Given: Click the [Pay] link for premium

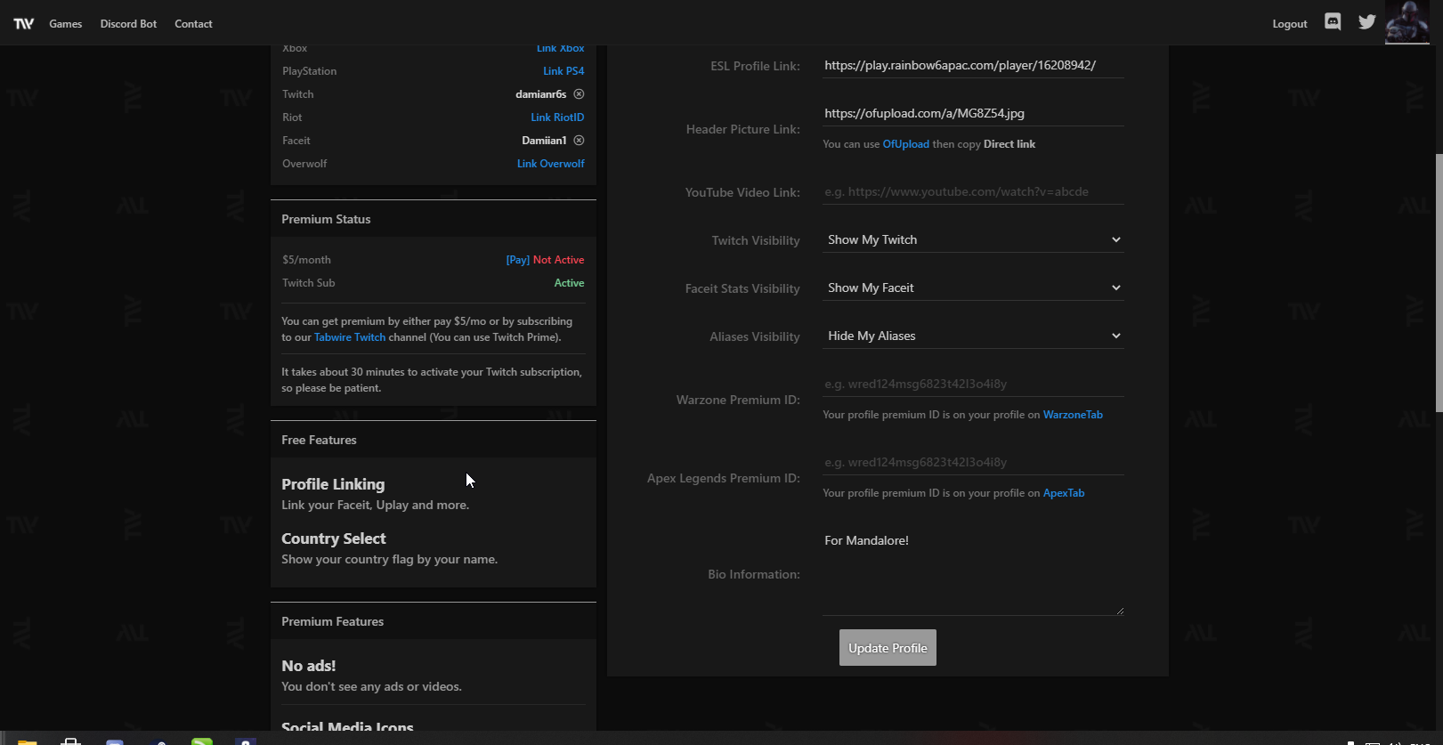Looking at the screenshot, I should tap(517, 260).
